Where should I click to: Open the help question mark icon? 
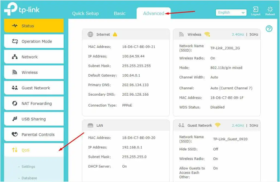269,29
